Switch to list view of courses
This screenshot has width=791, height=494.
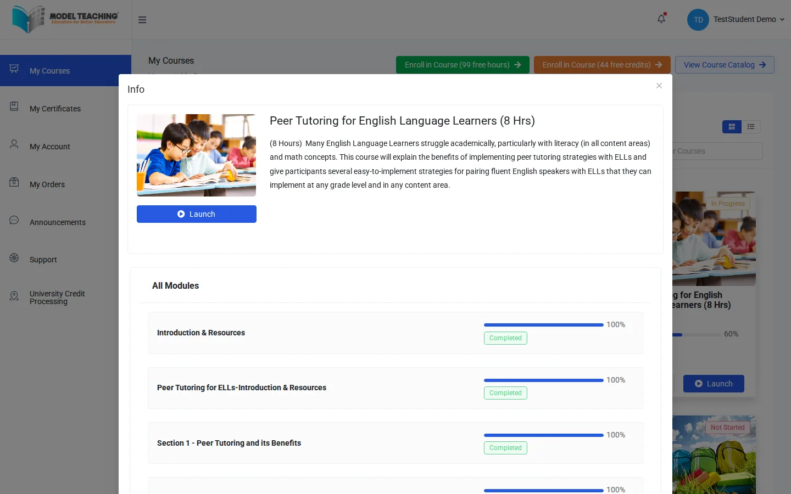[751, 127]
